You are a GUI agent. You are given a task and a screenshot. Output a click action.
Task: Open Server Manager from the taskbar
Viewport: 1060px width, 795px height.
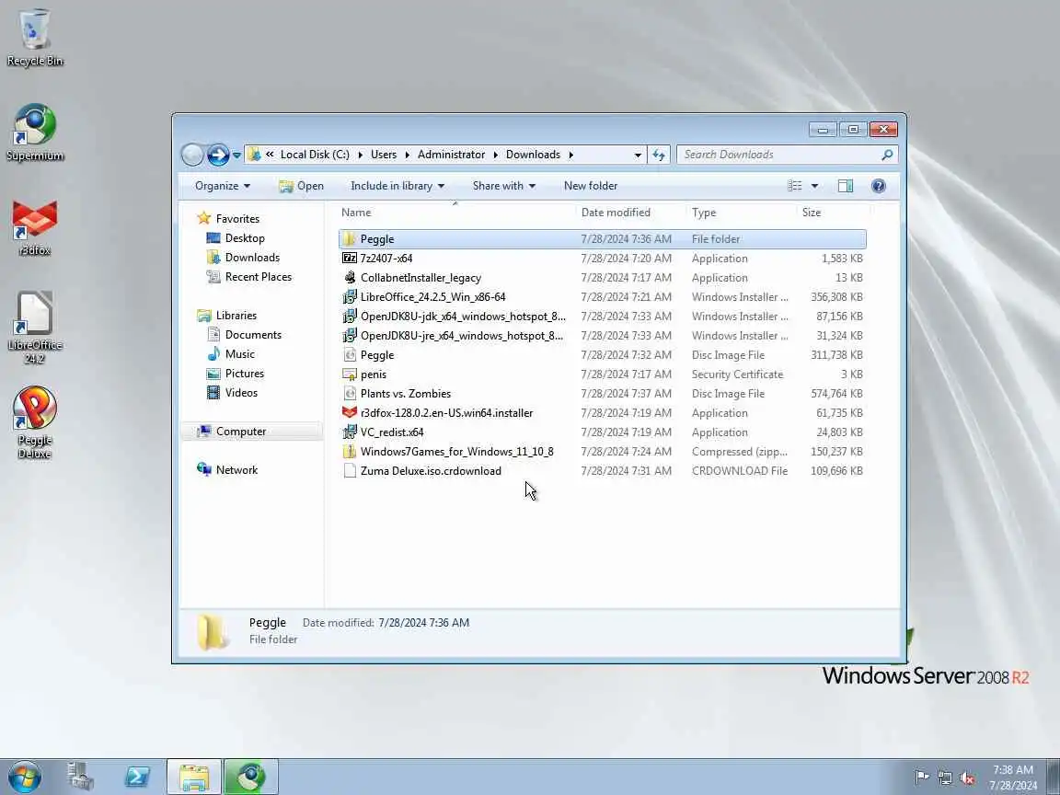[80, 777]
